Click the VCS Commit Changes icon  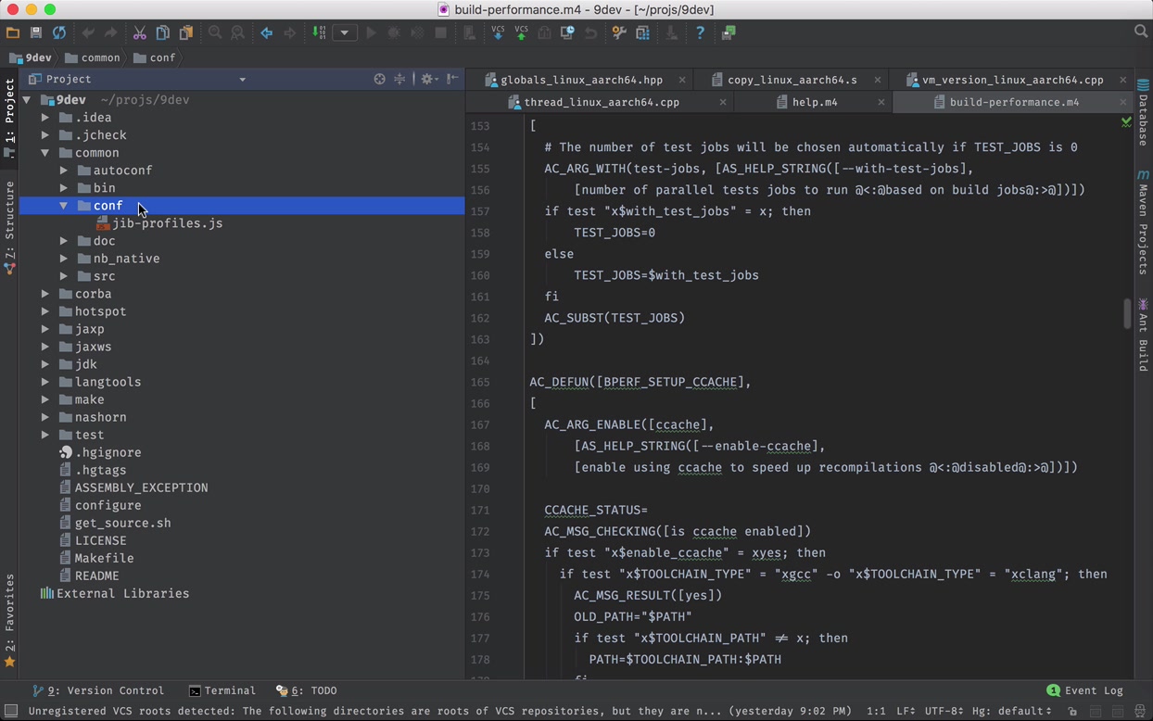click(x=521, y=32)
